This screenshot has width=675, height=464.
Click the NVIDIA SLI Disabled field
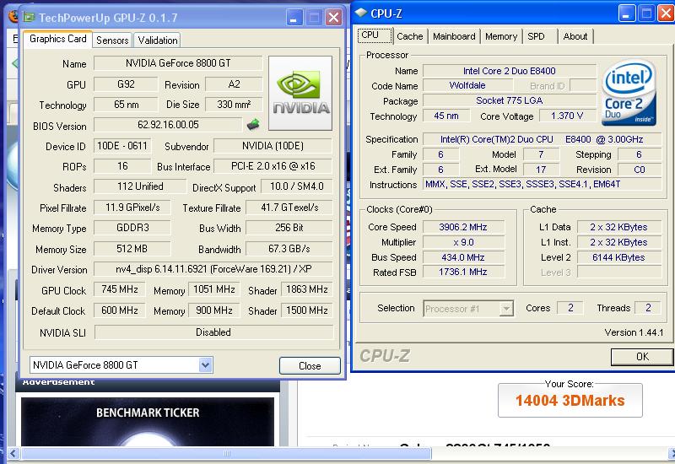(x=213, y=332)
